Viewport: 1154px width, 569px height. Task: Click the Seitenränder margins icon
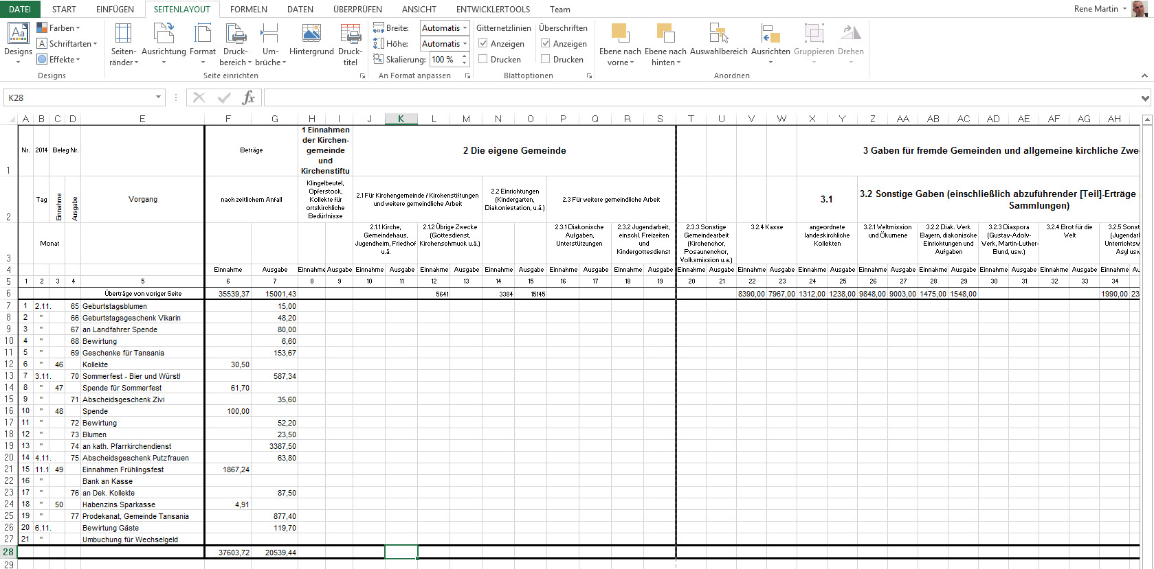(124, 34)
